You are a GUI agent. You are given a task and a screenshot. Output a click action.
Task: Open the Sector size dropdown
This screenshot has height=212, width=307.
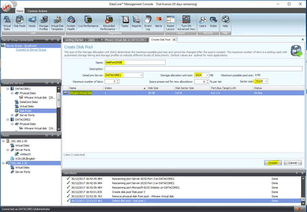pos(266,81)
